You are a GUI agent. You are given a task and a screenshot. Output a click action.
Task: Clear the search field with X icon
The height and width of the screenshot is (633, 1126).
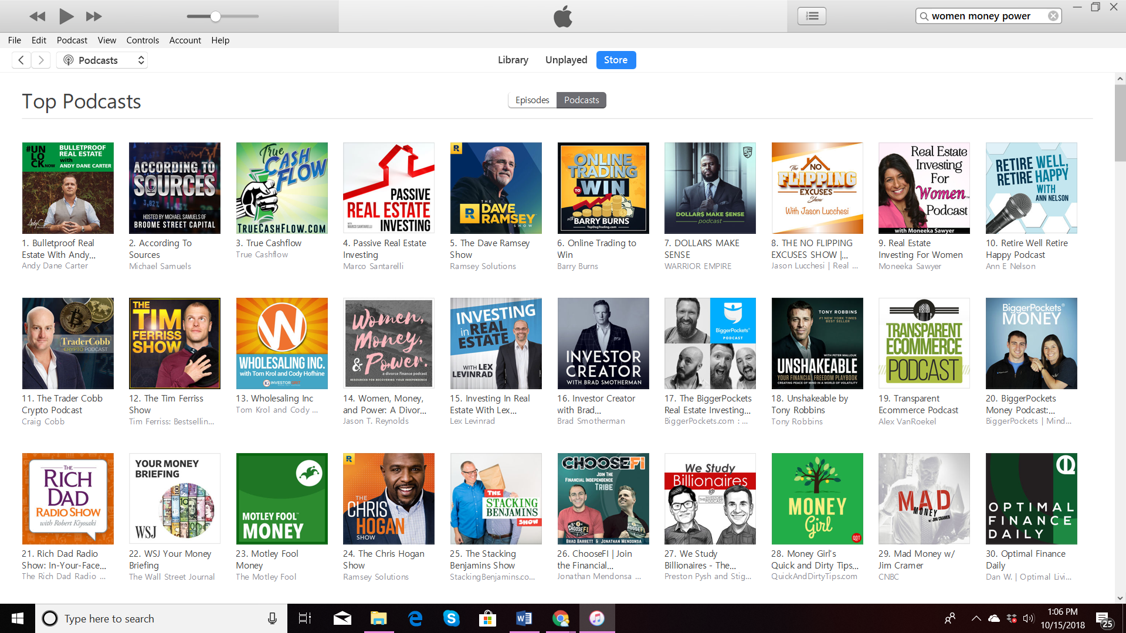tap(1053, 16)
